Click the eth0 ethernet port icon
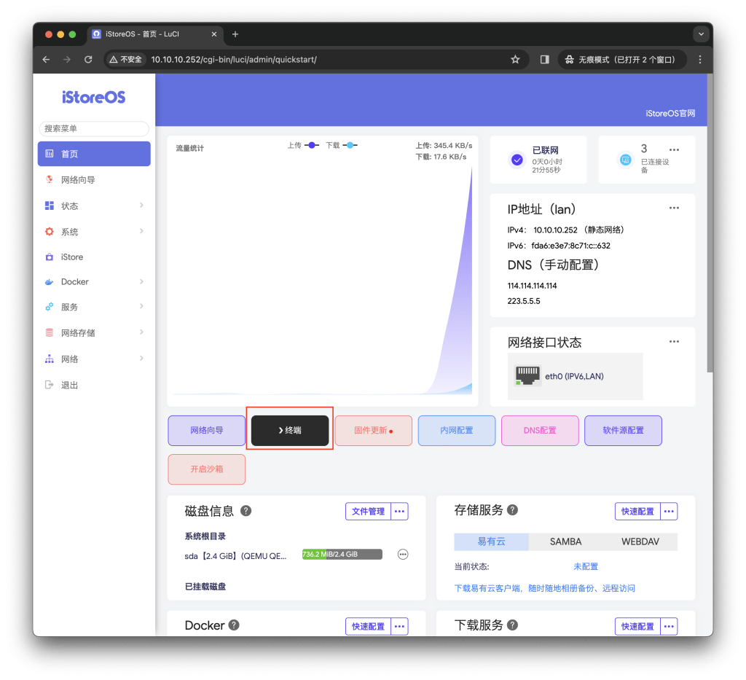The image size is (746, 680). tap(527, 376)
